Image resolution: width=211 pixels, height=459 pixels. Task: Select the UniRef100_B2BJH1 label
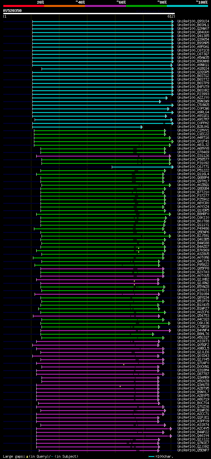(193, 127)
